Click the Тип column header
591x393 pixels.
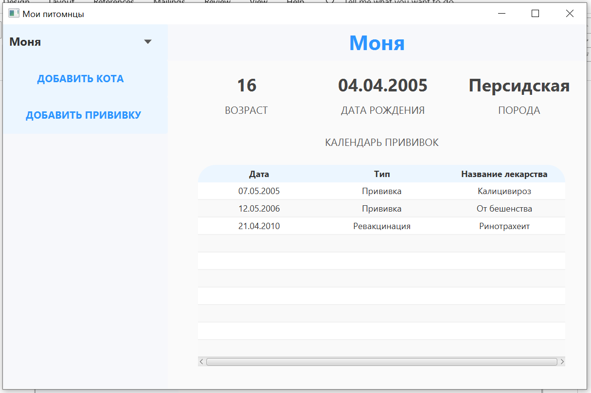click(381, 174)
